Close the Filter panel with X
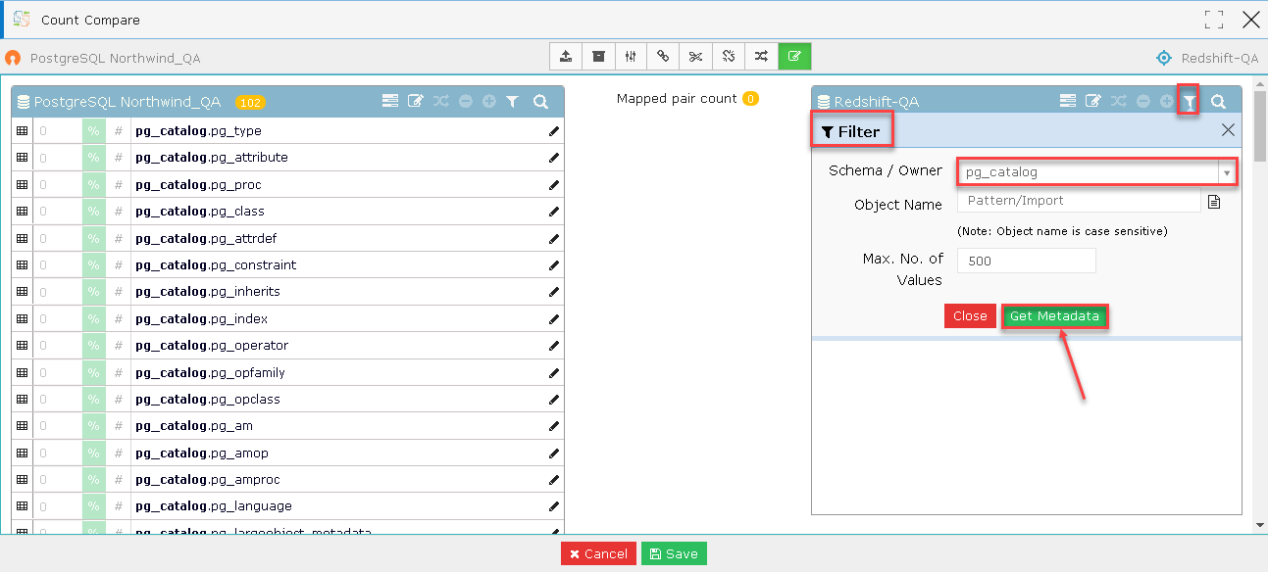Image resolution: width=1268 pixels, height=573 pixels. (1228, 130)
